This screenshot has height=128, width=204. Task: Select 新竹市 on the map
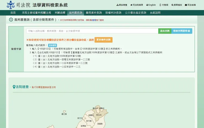[x=80, y=118]
